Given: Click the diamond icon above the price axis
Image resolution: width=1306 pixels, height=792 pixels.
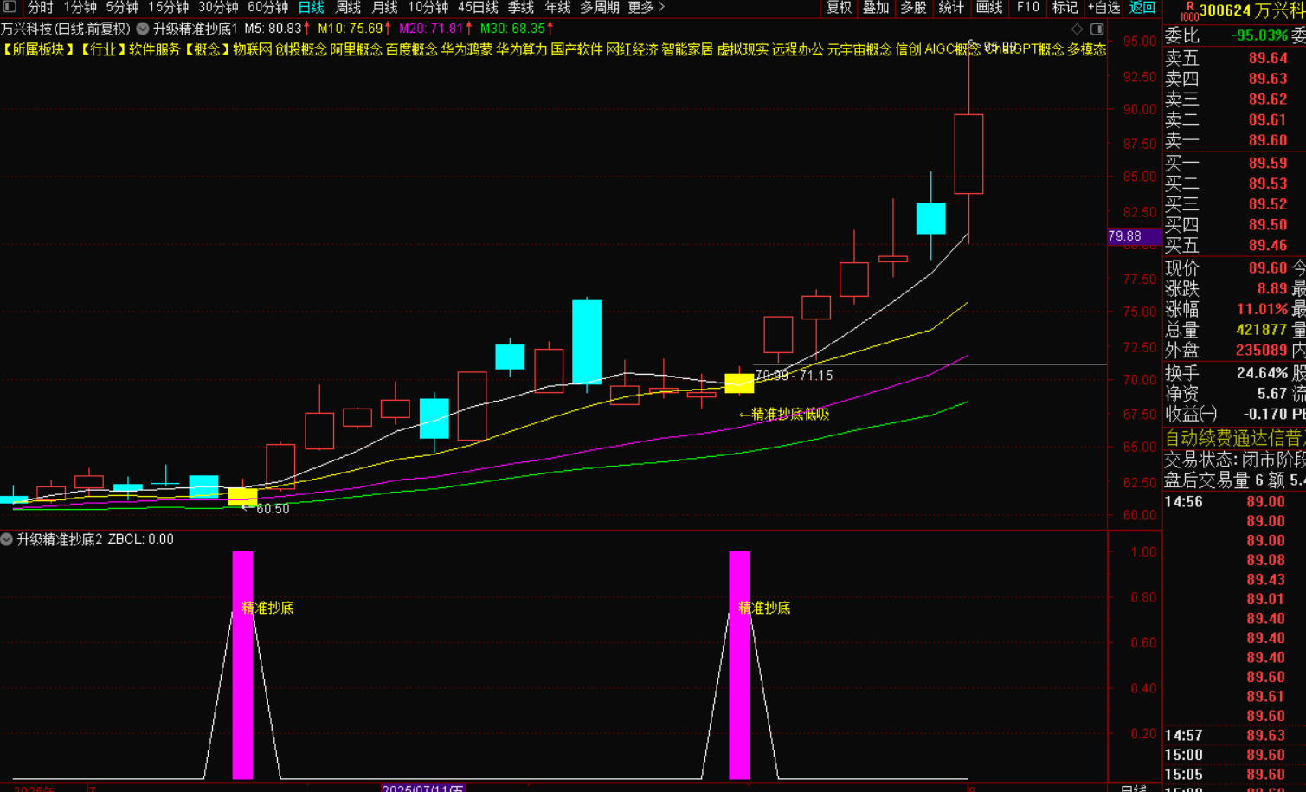Looking at the screenshot, I should pyautogui.click(x=1077, y=29).
